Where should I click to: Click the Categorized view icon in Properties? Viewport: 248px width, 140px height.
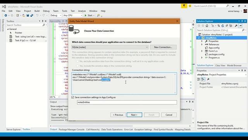tap(199, 79)
